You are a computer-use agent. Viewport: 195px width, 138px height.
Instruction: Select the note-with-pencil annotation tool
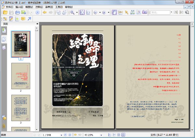pyautogui.click(x=11, y=19)
